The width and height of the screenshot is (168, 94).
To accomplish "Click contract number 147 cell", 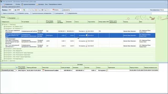I will point(52,46).
